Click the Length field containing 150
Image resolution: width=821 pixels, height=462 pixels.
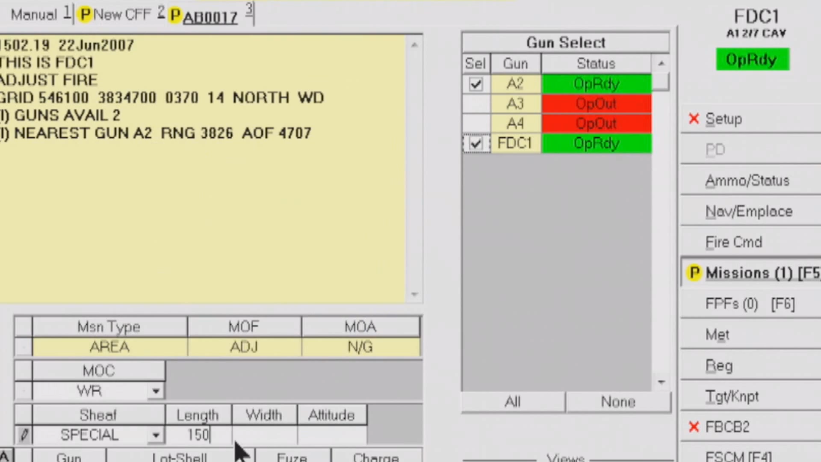(x=198, y=435)
